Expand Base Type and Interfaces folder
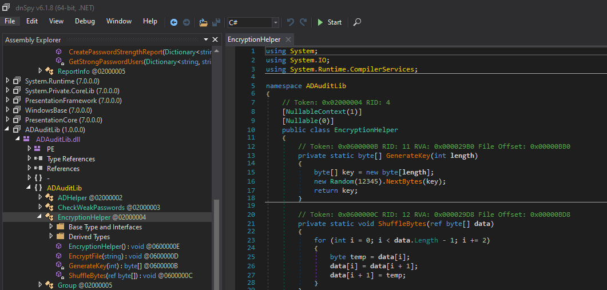 coord(51,227)
